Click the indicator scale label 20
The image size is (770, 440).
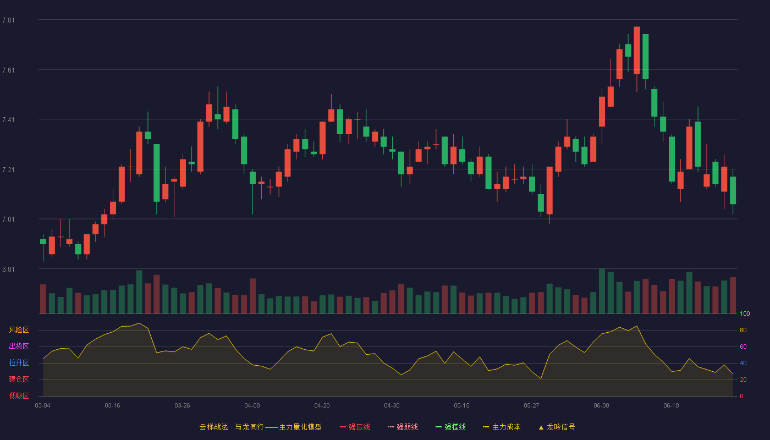[743, 380]
